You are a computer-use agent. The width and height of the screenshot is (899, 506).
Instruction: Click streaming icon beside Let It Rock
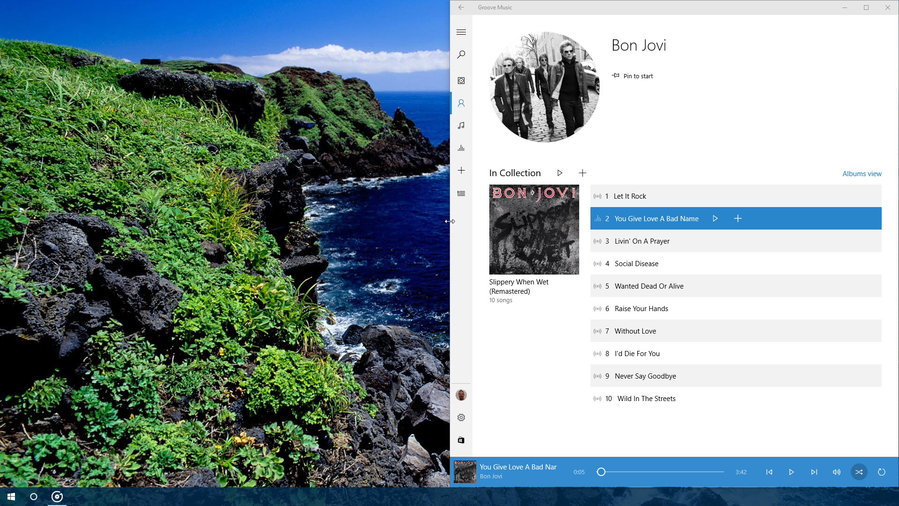[x=597, y=196]
